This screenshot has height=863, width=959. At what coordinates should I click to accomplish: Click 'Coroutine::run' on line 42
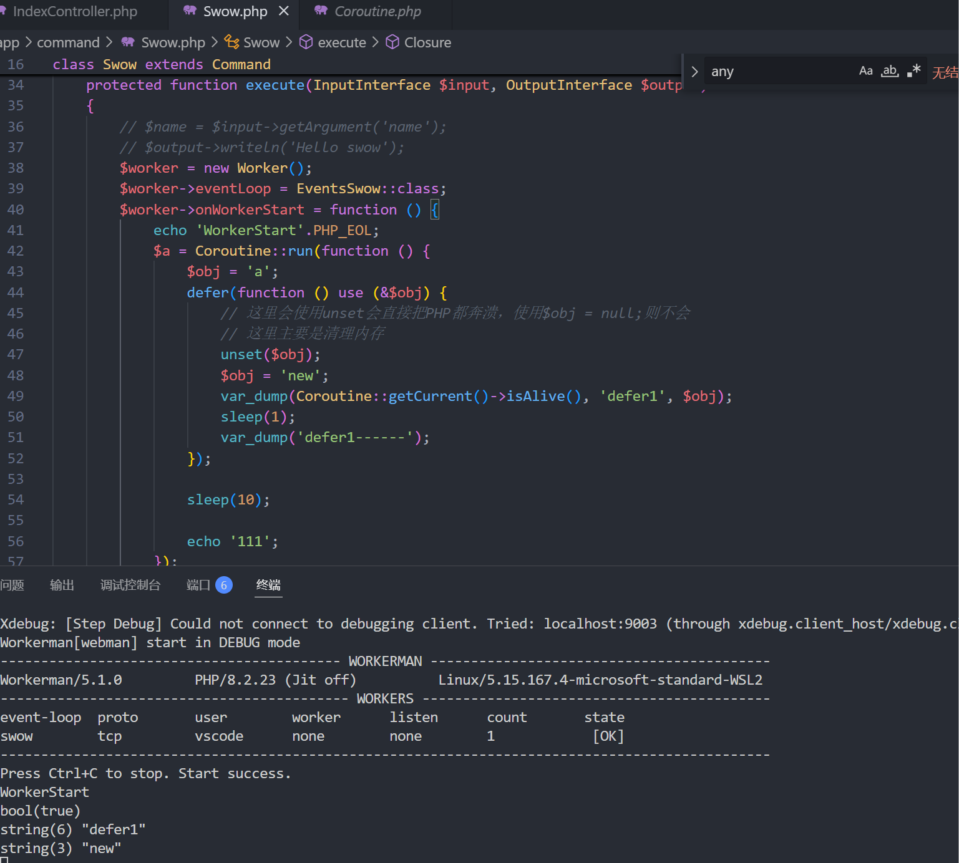pos(254,251)
